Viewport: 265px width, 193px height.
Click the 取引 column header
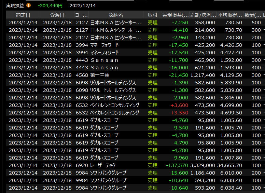coord(152,15)
